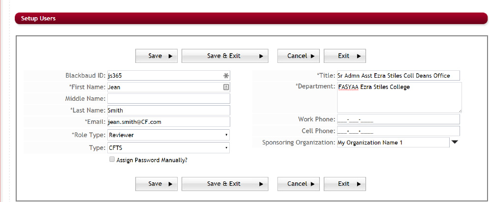Image resolution: width=492 pixels, height=202 pixels.
Task: Enable Assign Password Manually checkbox
Action: point(112,159)
